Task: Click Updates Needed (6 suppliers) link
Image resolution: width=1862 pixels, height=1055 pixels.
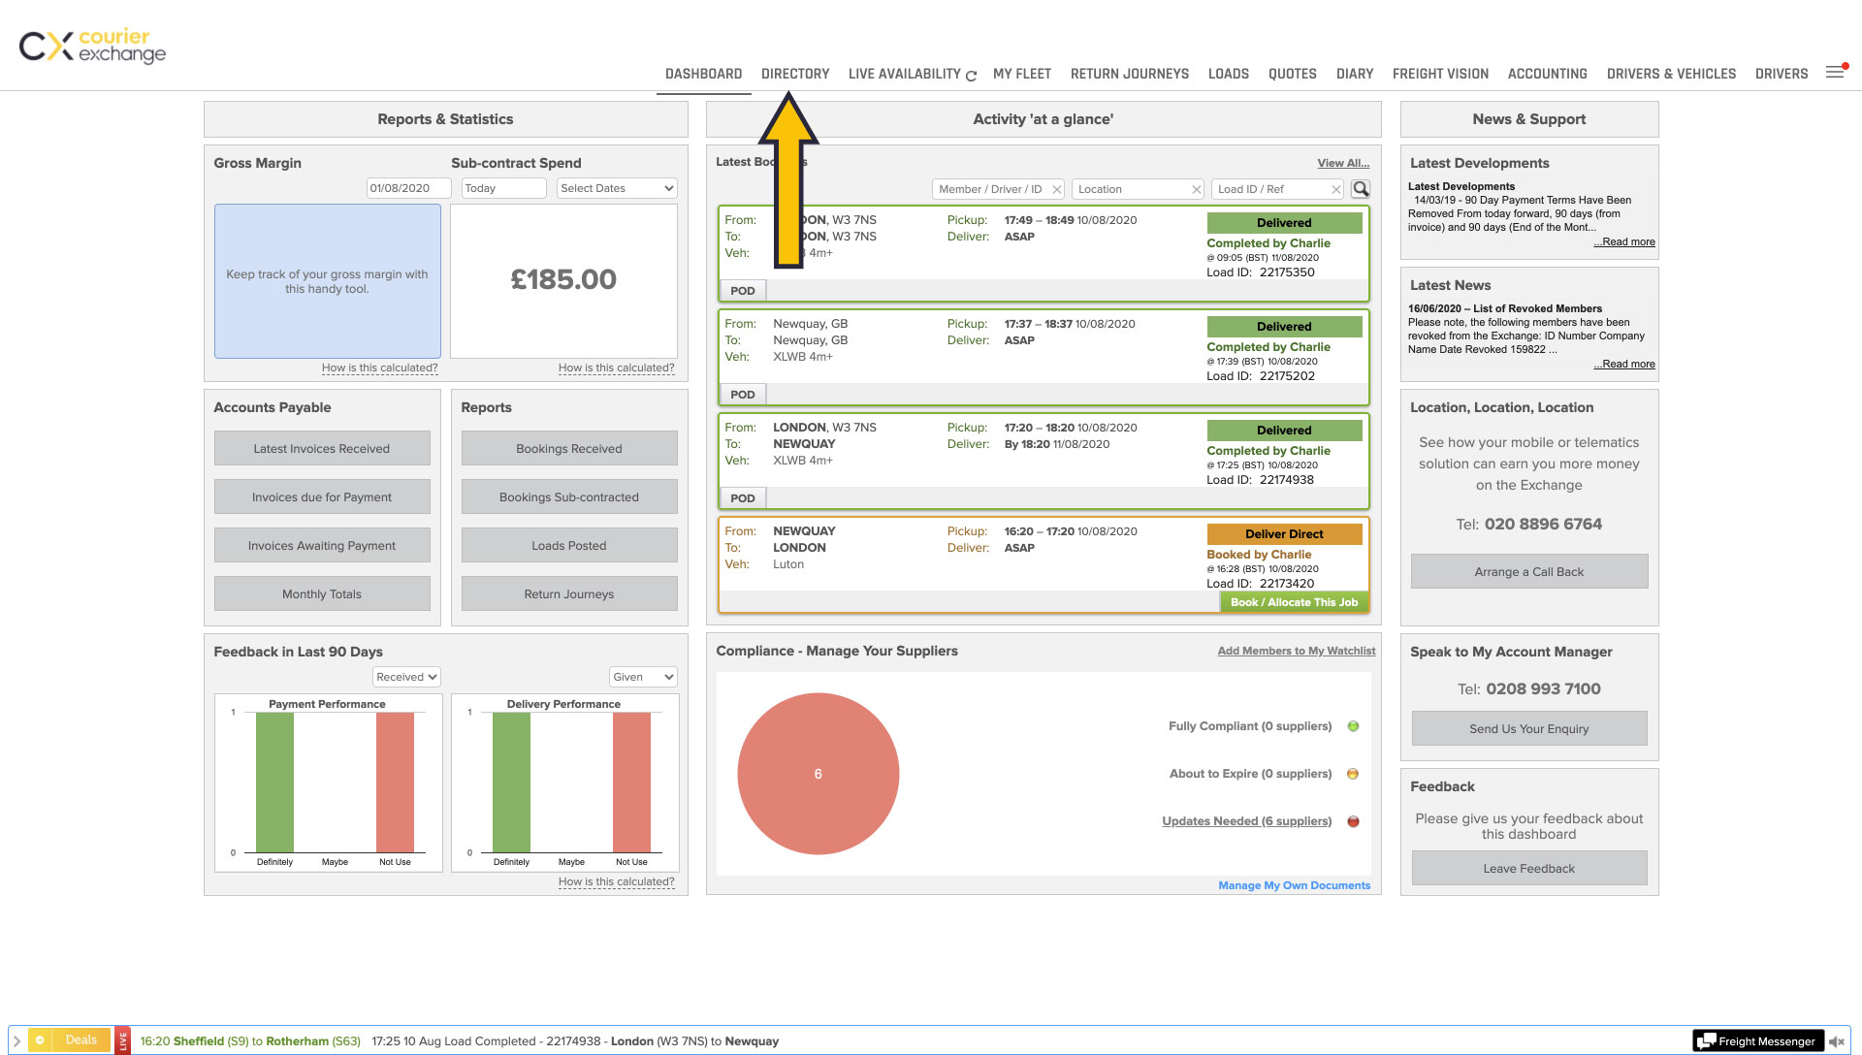Action: coord(1247,821)
